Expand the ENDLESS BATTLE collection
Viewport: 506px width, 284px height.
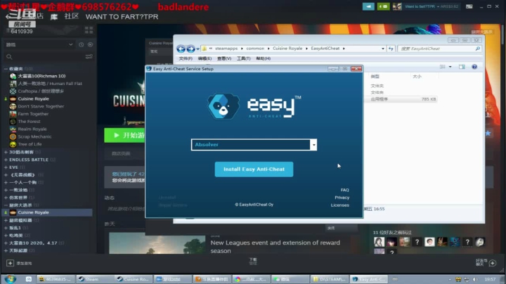6,160
